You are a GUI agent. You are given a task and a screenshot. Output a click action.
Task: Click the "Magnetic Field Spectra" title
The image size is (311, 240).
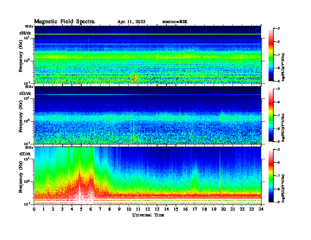64,22
